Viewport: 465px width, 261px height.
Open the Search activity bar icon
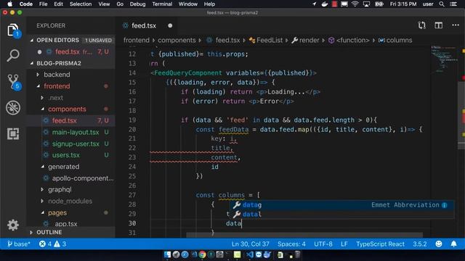pos(13,55)
